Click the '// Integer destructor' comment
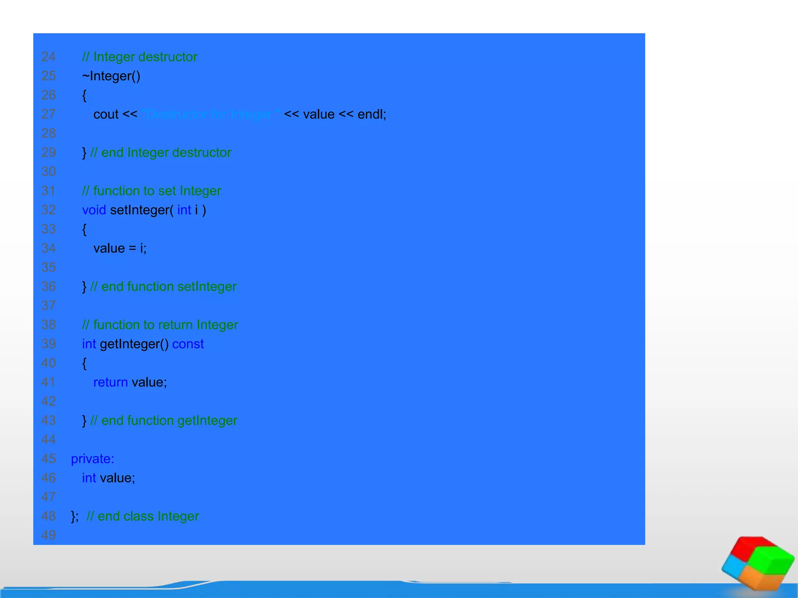Image resolution: width=798 pixels, height=598 pixels. (139, 57)
